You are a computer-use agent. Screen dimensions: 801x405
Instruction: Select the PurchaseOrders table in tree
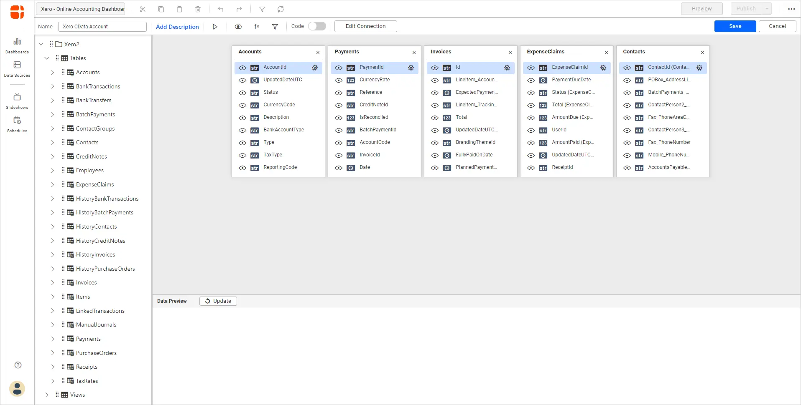96,353
